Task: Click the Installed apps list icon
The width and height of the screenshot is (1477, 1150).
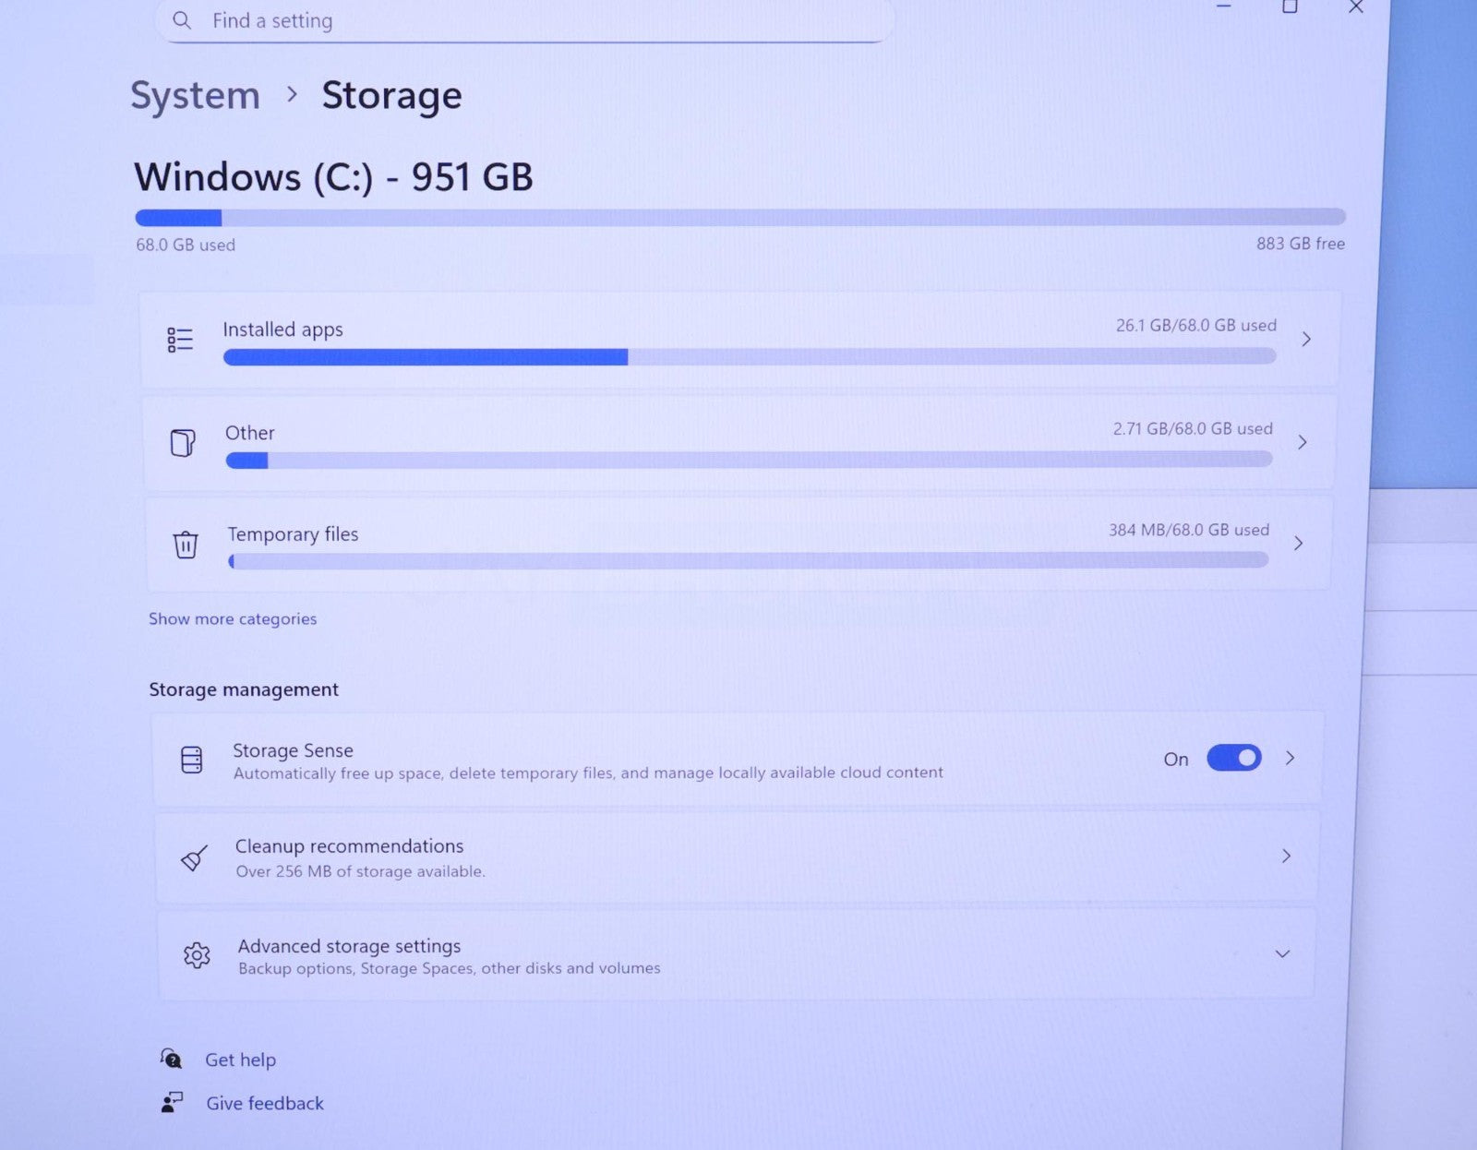Action: [x=180, y=340]
